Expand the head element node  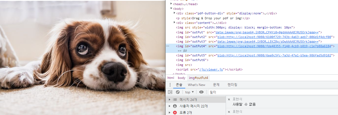point(171,4)
